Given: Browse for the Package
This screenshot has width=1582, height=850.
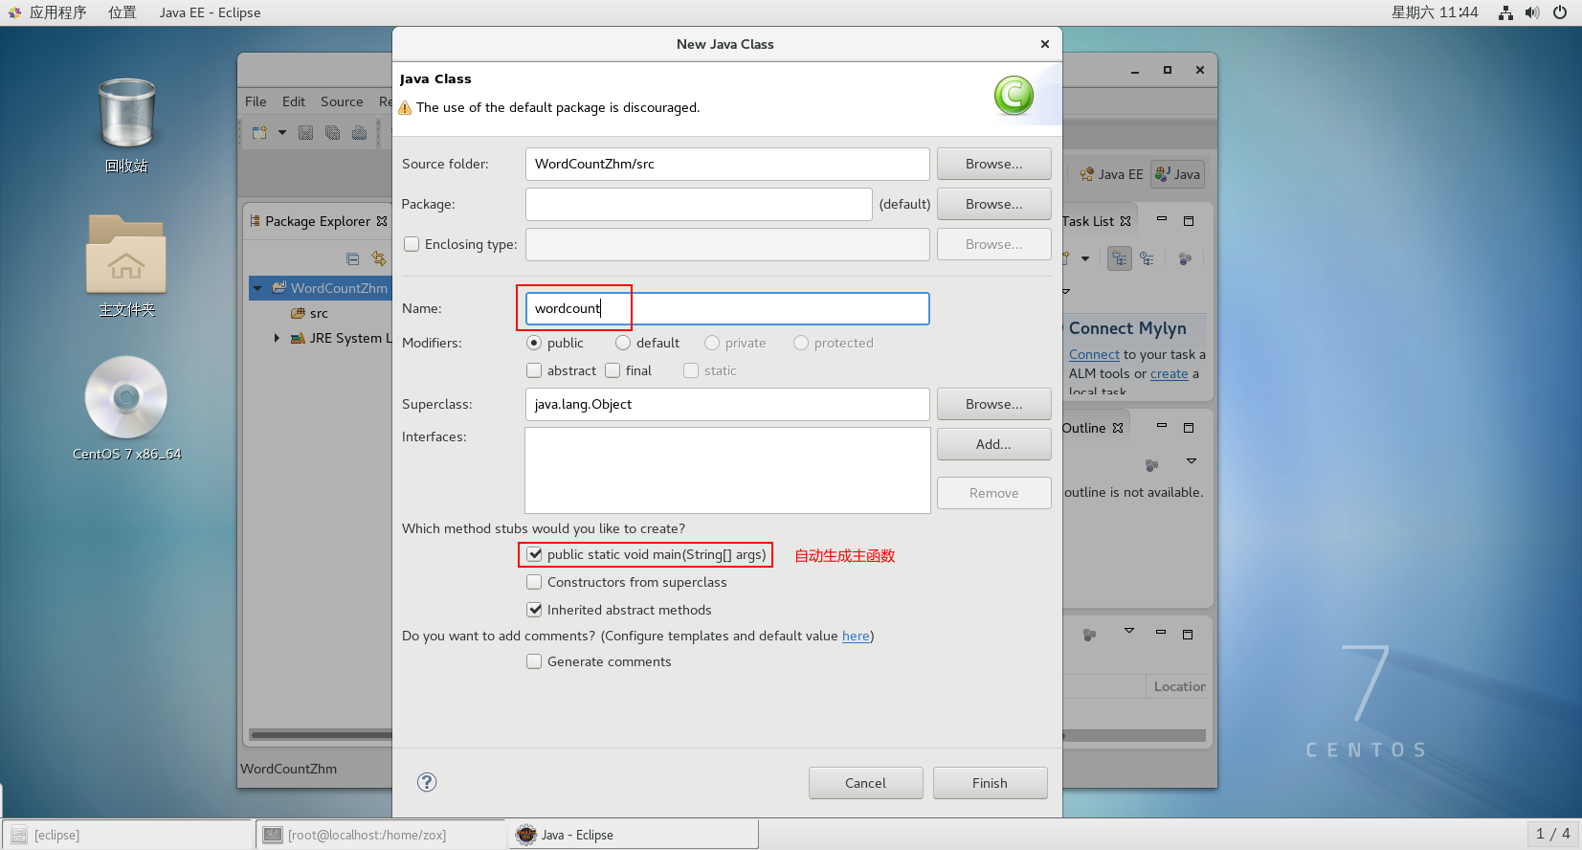Looking at the screenshot, I should tap(993, 204).
